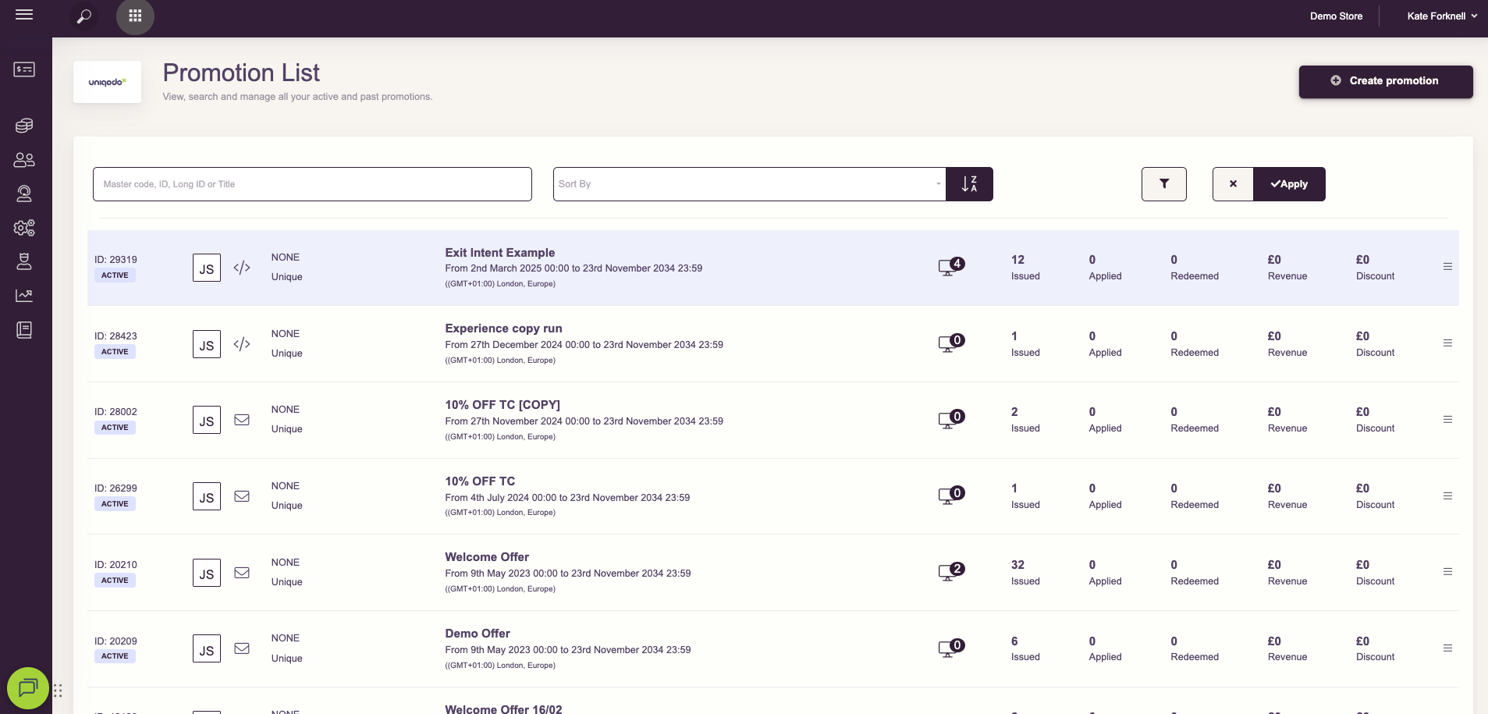Screen dimensions: 1488x714
Task: Open the settings gears sidebar icon
Action: (x=24, y=228)
